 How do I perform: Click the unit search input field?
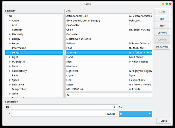[x=109, y=95]
